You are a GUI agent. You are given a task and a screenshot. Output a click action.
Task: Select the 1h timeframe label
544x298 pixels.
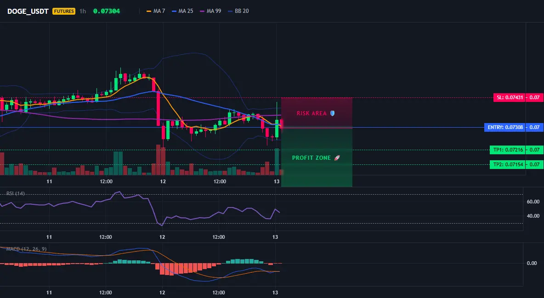(83, 11)
